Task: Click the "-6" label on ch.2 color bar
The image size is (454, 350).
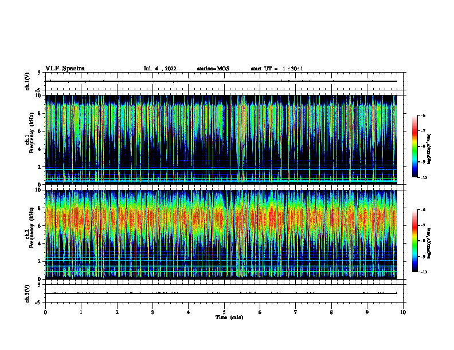Action: pos(424,210)
